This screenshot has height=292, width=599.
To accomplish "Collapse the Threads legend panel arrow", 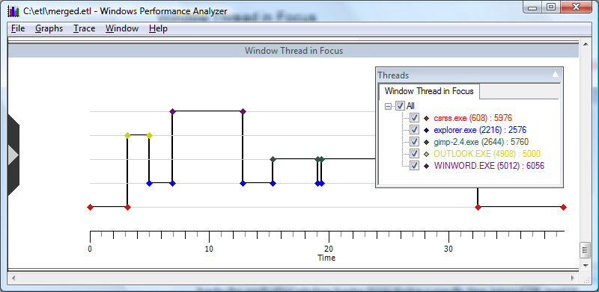I will 556,75.
